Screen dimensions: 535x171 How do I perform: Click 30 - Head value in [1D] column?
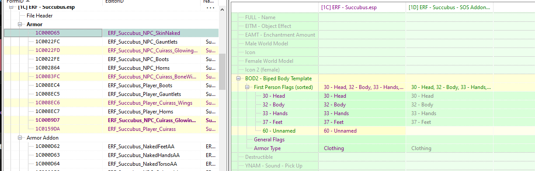422,96
